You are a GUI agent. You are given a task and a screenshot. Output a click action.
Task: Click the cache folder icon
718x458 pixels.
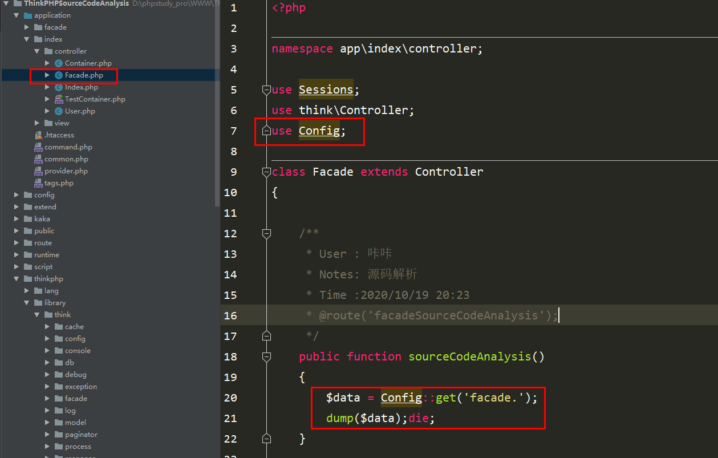point(59,327)
